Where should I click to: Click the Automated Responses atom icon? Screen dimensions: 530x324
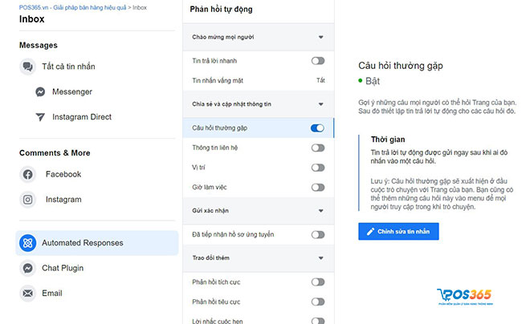[x=28, y=243]
